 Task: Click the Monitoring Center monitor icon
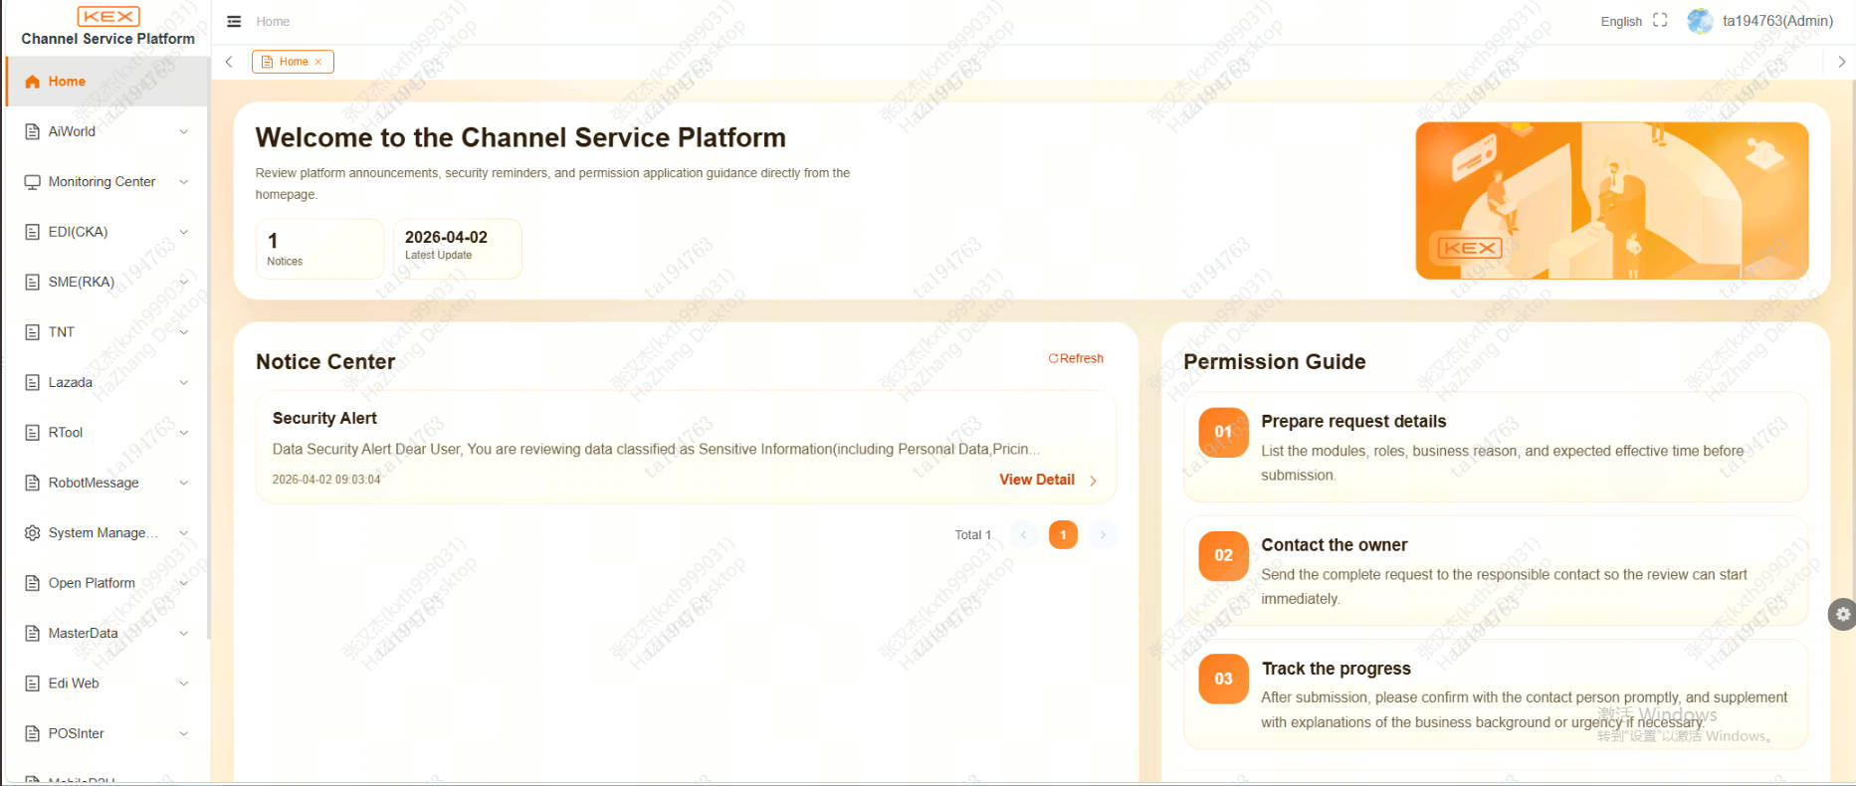32,182
